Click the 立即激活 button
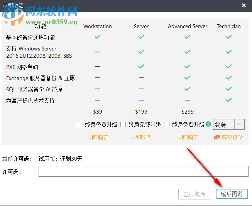The image size is (252, 206). point(194,194)
